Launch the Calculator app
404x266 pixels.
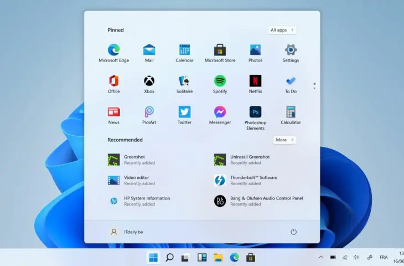pyautogui.click(x=291, y=115)
